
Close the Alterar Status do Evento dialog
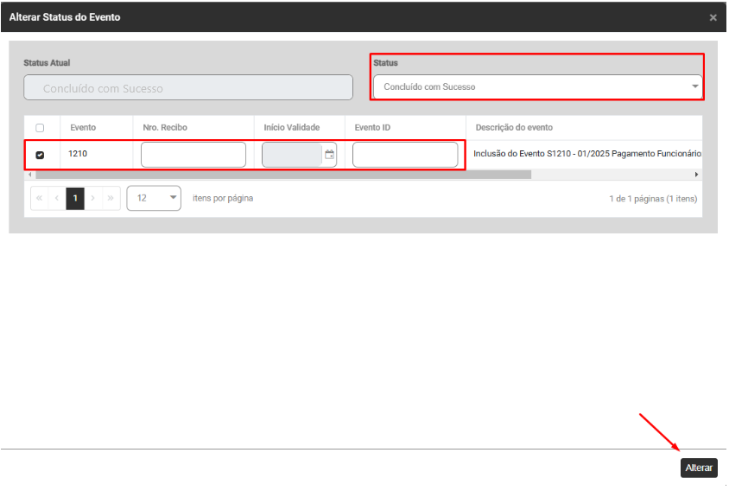(713, 17)
